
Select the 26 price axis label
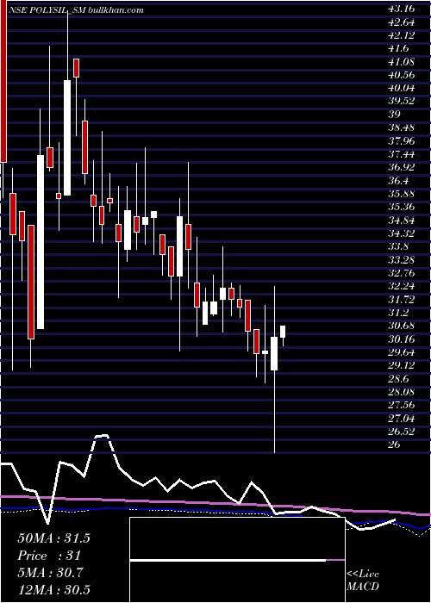(x=395, y=444)
